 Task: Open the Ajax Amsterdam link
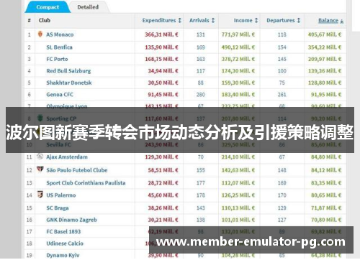[67, 157]
